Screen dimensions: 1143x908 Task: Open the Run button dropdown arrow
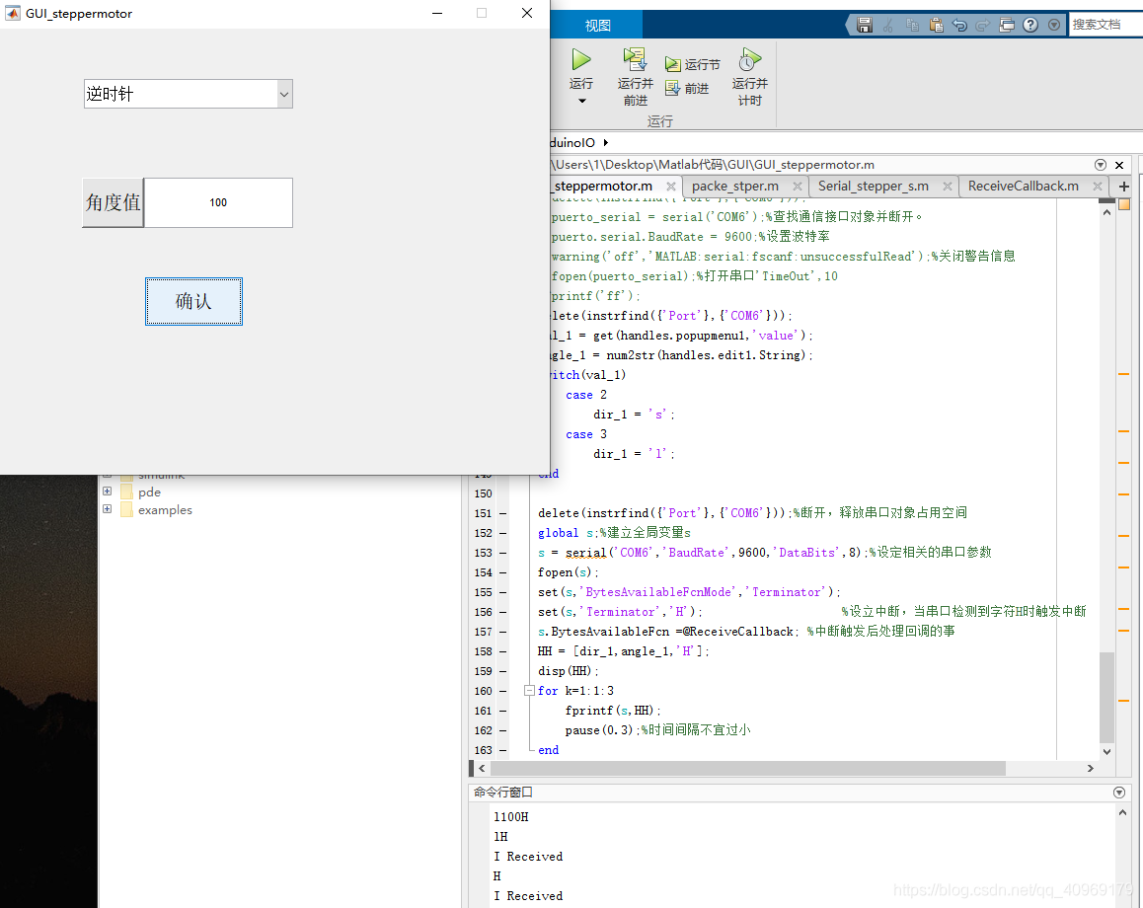pos(580,100)
